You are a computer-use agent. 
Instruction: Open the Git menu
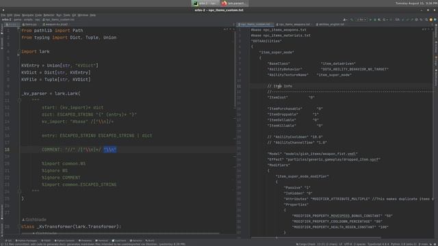click(x=74, y=15)
